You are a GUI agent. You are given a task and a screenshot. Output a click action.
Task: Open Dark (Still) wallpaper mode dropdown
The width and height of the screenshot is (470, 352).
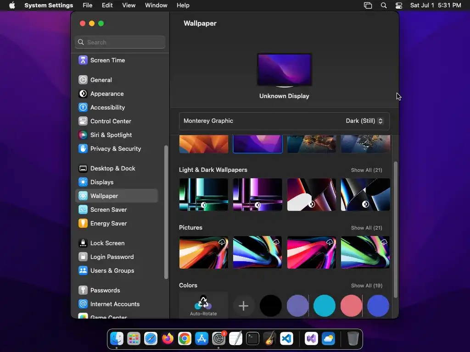pyautogui.click(x=364, y=121)
